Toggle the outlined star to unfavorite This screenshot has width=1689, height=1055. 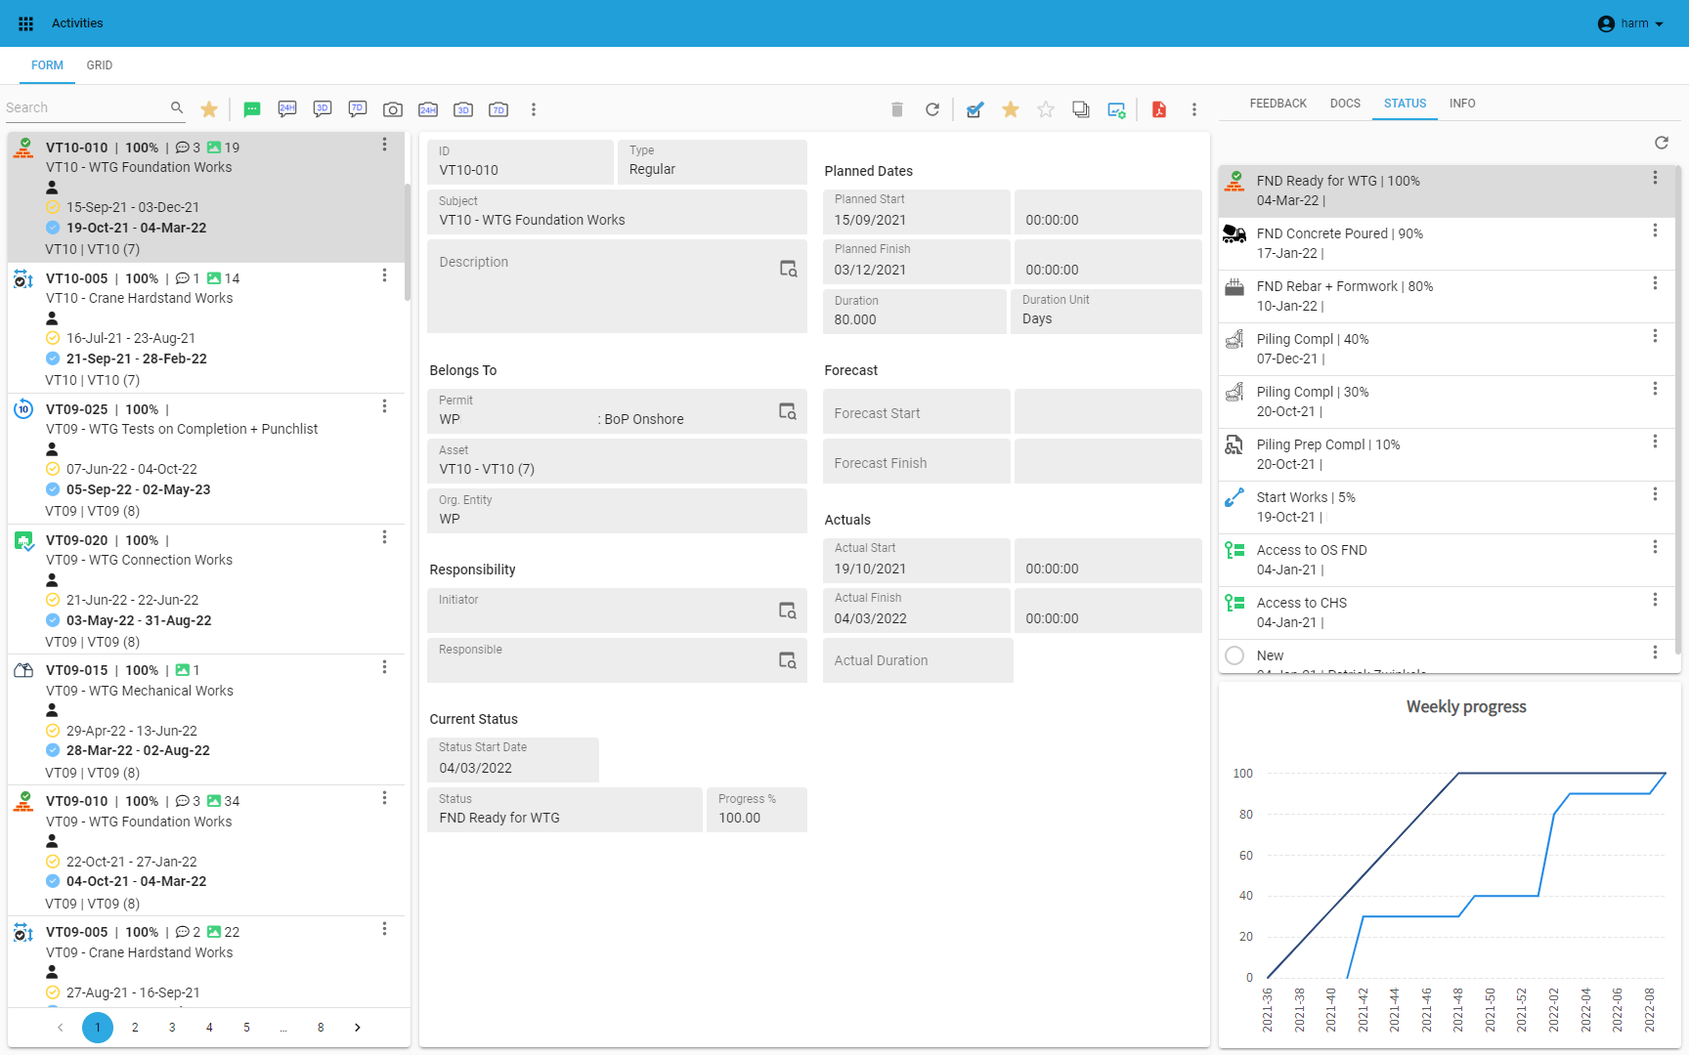click(1046, 109)
